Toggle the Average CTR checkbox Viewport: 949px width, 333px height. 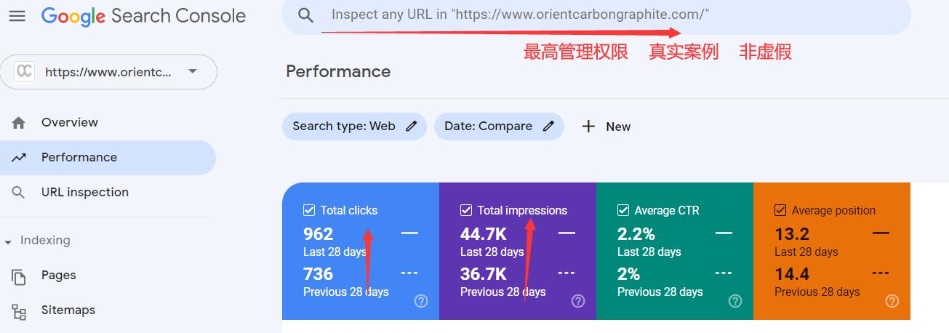[623, 210]
